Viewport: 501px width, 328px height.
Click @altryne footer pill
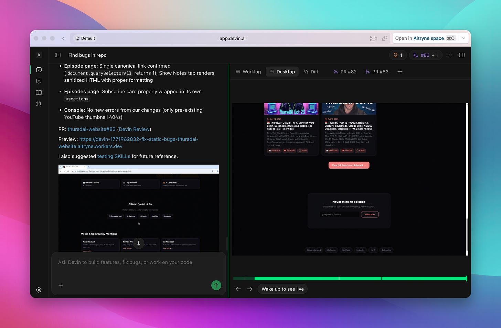(331, 250)
